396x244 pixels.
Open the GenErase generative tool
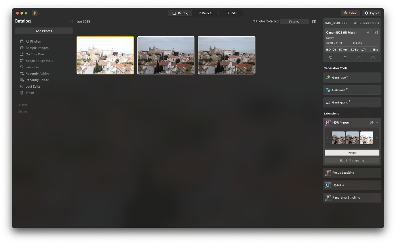pyautogui.click(x=352, y=77)
